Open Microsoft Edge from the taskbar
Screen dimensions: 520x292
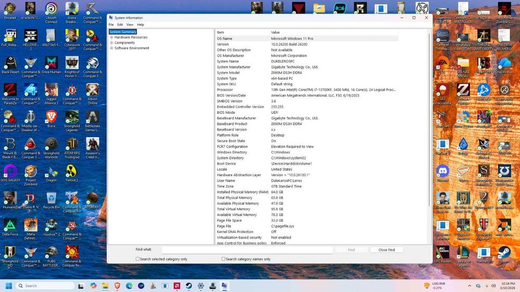(x=129, y=286)
